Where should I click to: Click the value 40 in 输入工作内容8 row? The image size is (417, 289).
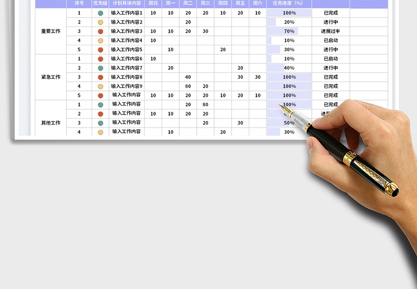click(x=188, y=77)
